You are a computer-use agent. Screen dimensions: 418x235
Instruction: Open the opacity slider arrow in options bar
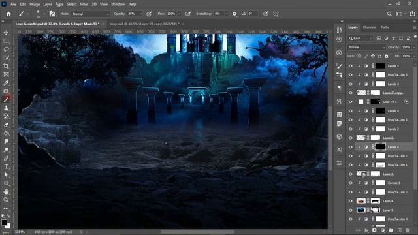click(140, 14)
